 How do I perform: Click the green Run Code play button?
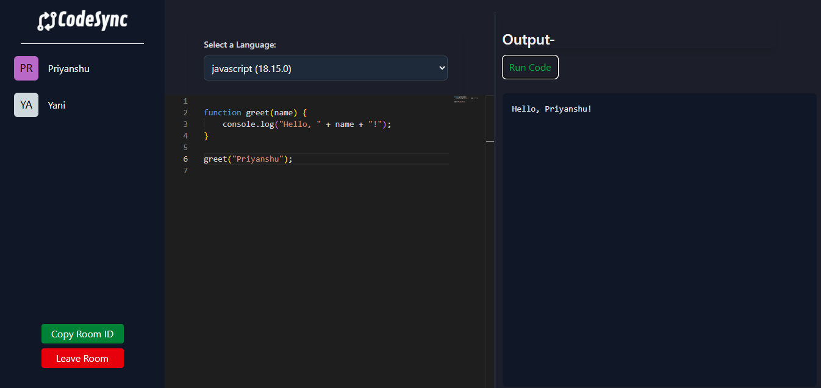pyautogui.click(x=530, y=67)
